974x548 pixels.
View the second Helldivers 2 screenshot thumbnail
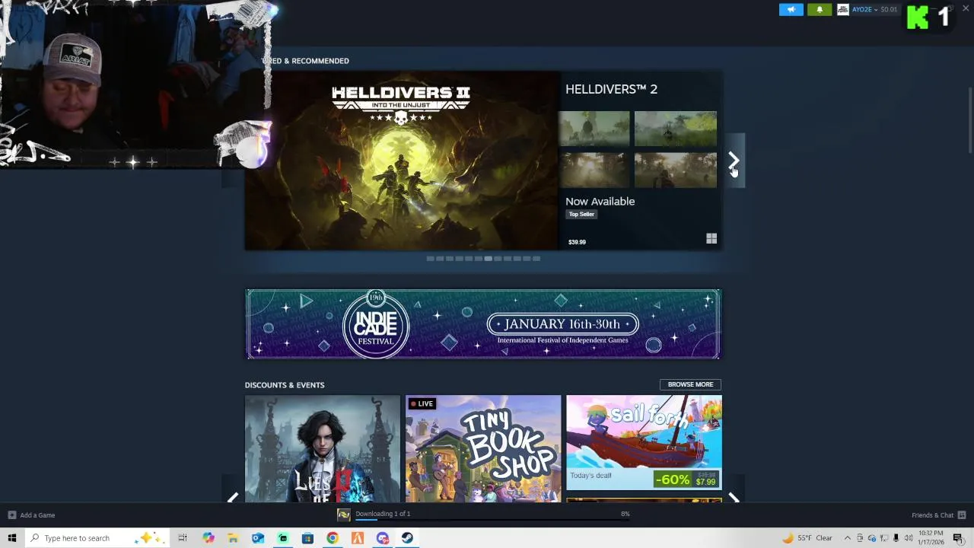(x=676, y=129)
